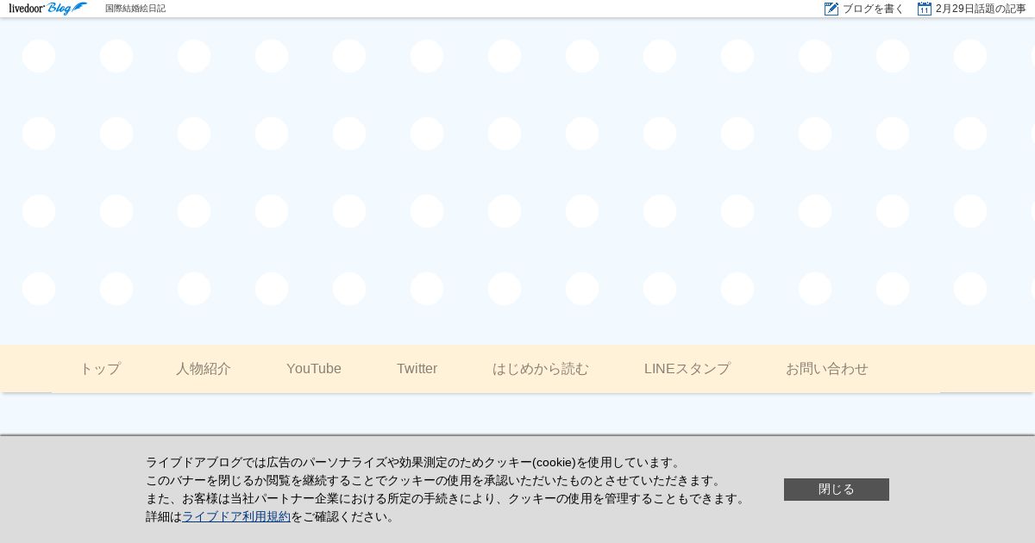Click the calendar icon in header
Viewport: 1035px width, 543px height.
pyautogui.click(x=925, y=9)
